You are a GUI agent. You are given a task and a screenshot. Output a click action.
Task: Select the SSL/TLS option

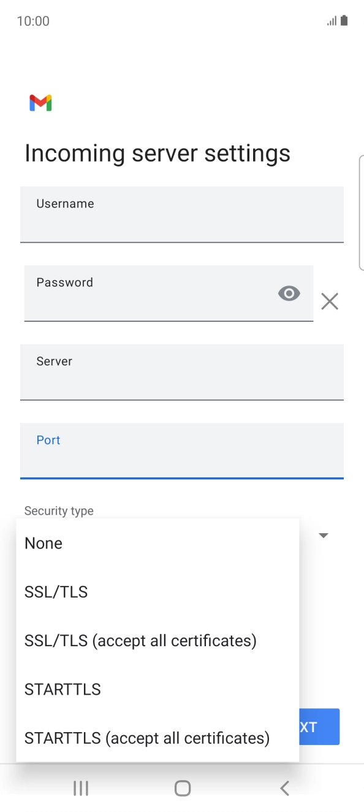(56, 591)
